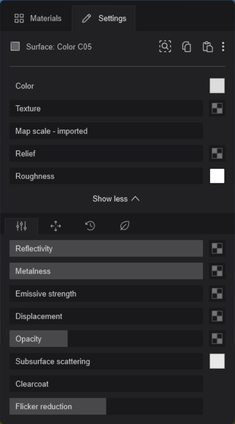The width and height of the screenshot is (235, 424).
Task: Adjust the Flicker reduction slider
Action: [x=106, y=406]
